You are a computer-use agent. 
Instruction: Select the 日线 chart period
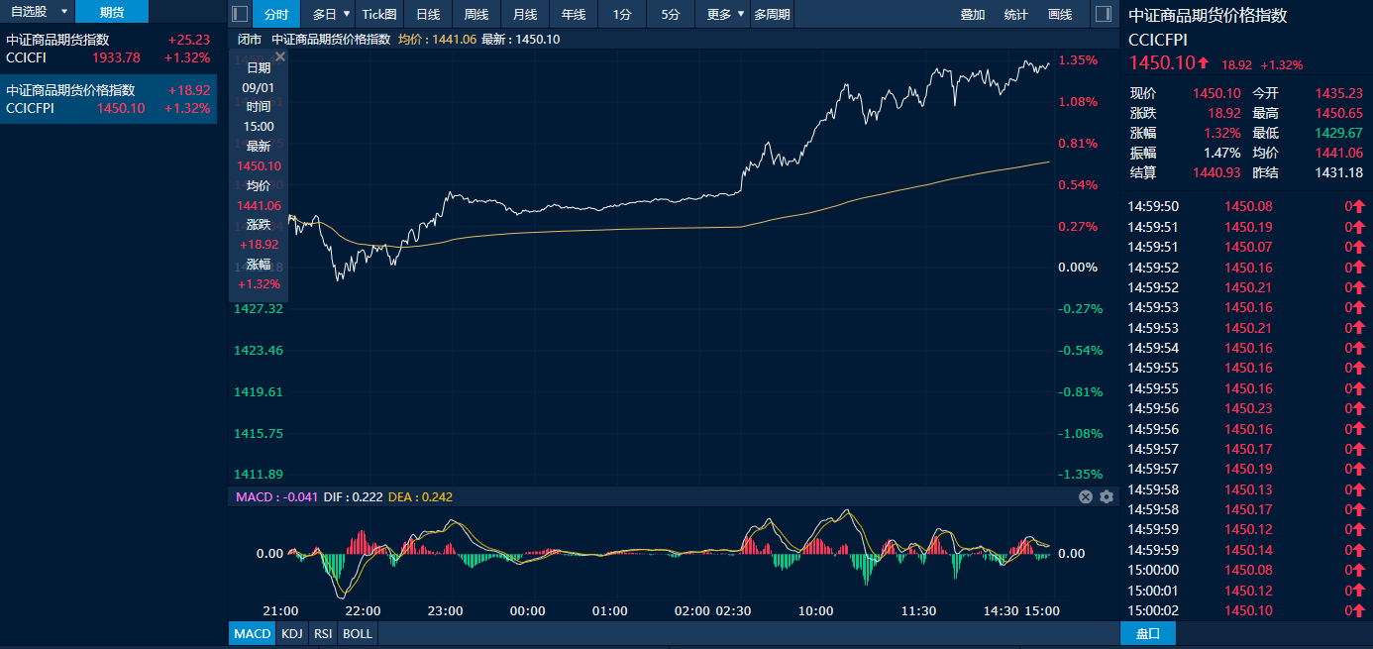(428, 14)
